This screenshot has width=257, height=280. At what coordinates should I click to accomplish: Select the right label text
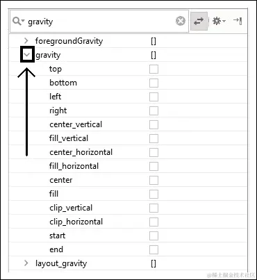pyautogui.click(x=58, y=110)
